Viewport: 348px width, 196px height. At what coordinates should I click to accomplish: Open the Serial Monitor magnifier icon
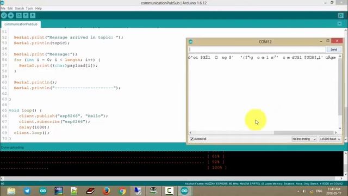point(341,15)
